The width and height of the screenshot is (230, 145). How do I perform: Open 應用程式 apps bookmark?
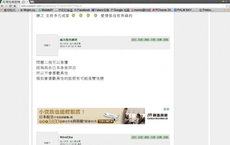(x=8, y=10)
